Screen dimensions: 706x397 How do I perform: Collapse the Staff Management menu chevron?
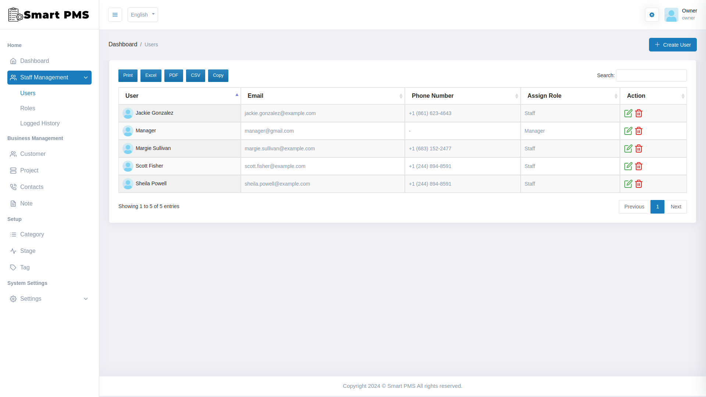86,78
